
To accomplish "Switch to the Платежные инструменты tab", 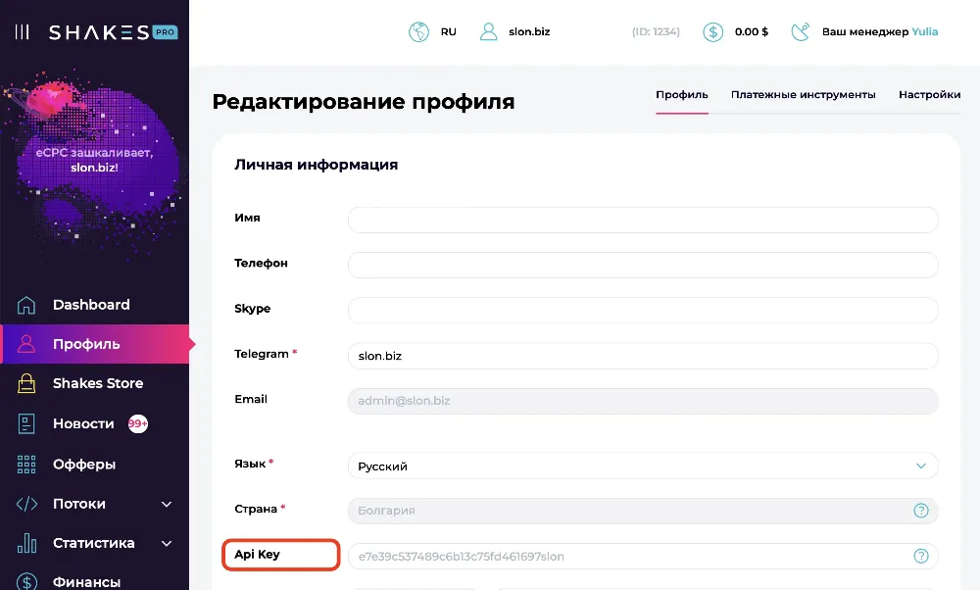I will click(803, 95).
